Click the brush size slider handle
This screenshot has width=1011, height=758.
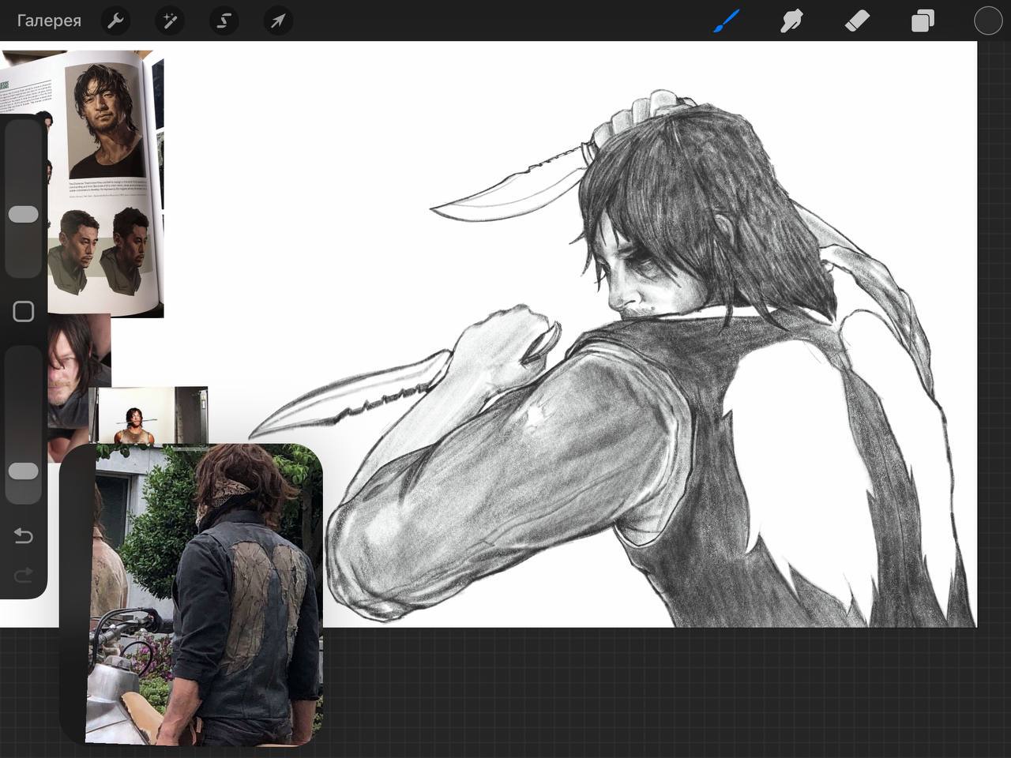(24, 215)
